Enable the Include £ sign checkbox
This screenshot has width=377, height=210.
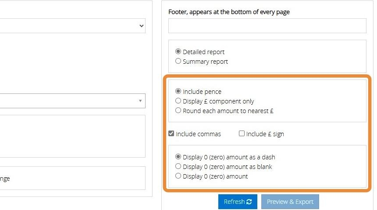click(x=242, y=134)
